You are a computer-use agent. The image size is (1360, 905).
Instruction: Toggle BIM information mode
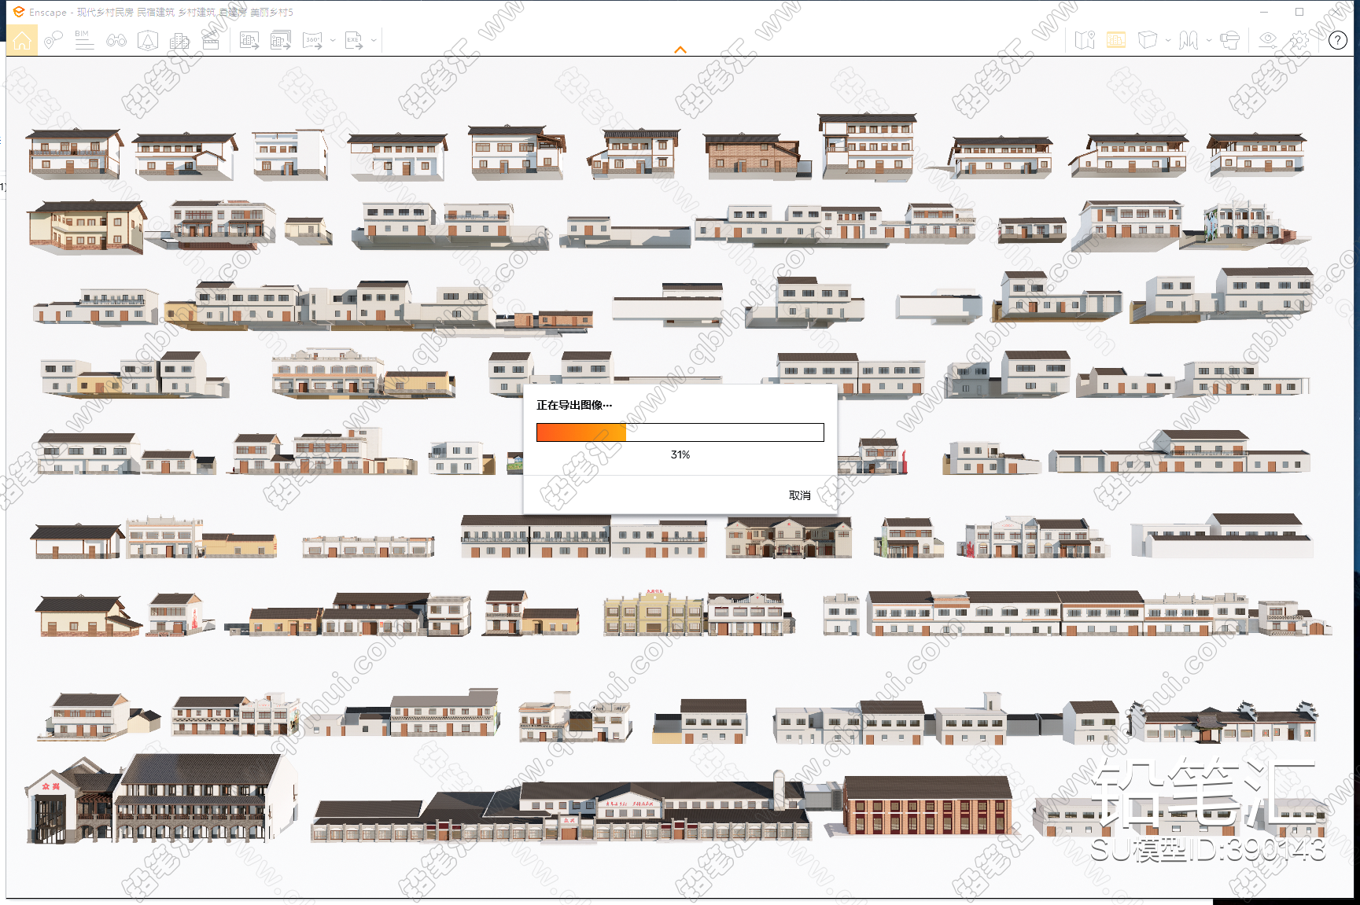point(83,40)
